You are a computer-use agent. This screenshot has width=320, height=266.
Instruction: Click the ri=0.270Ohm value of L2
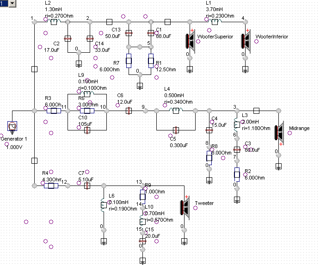tap(59, 16)
